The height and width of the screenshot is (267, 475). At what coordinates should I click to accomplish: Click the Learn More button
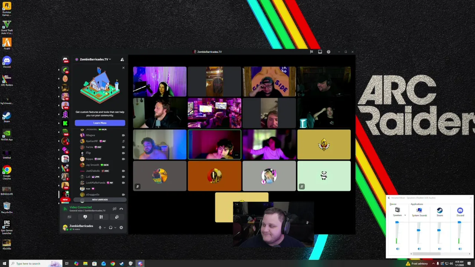point(100,123)
